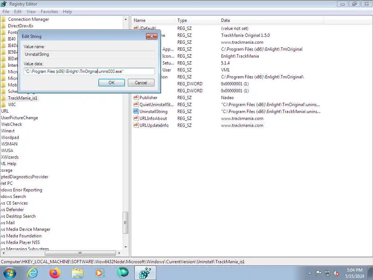Launch Firefox from the taskbar
The height and width of the screenshot is (280, 373).
pos(55,273)
